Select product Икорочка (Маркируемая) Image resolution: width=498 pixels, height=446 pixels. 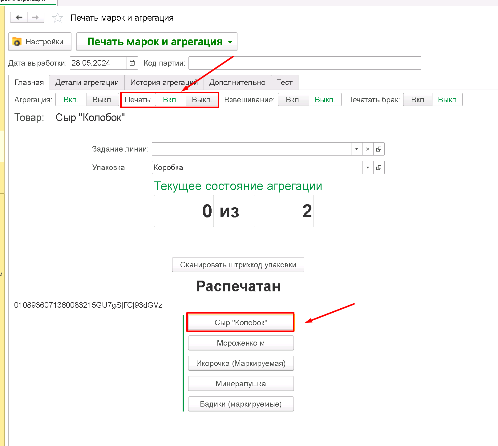tap(241, 363)
